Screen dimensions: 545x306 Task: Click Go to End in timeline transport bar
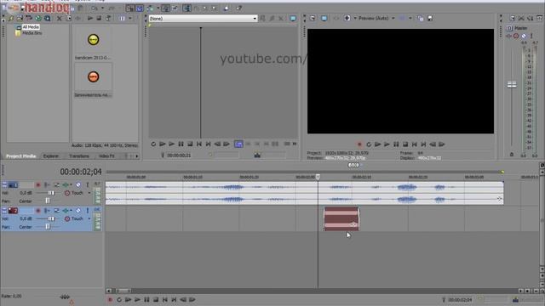(174, 299)
